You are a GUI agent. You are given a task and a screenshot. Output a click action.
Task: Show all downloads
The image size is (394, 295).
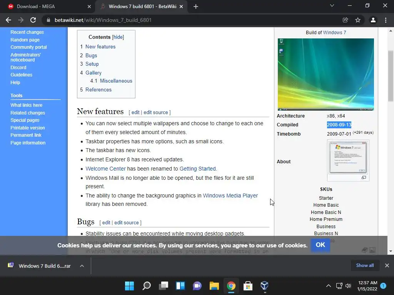[365, 265]
